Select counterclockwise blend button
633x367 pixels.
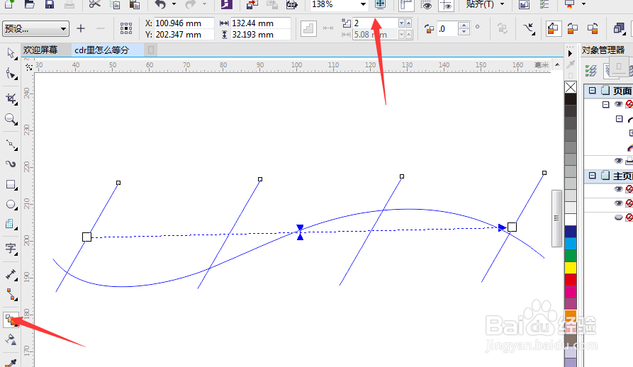pos(593,28)
